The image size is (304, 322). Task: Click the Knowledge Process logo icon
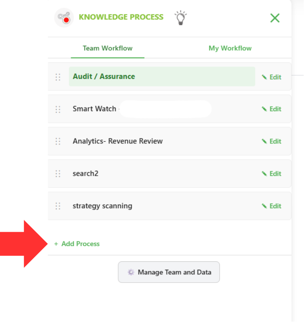pos(64,18)
